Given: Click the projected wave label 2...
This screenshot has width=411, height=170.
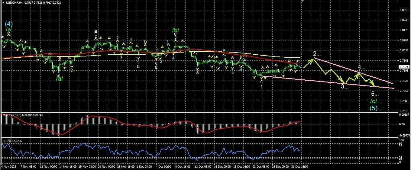Looking at the screenshot, I should click(317, 54).
